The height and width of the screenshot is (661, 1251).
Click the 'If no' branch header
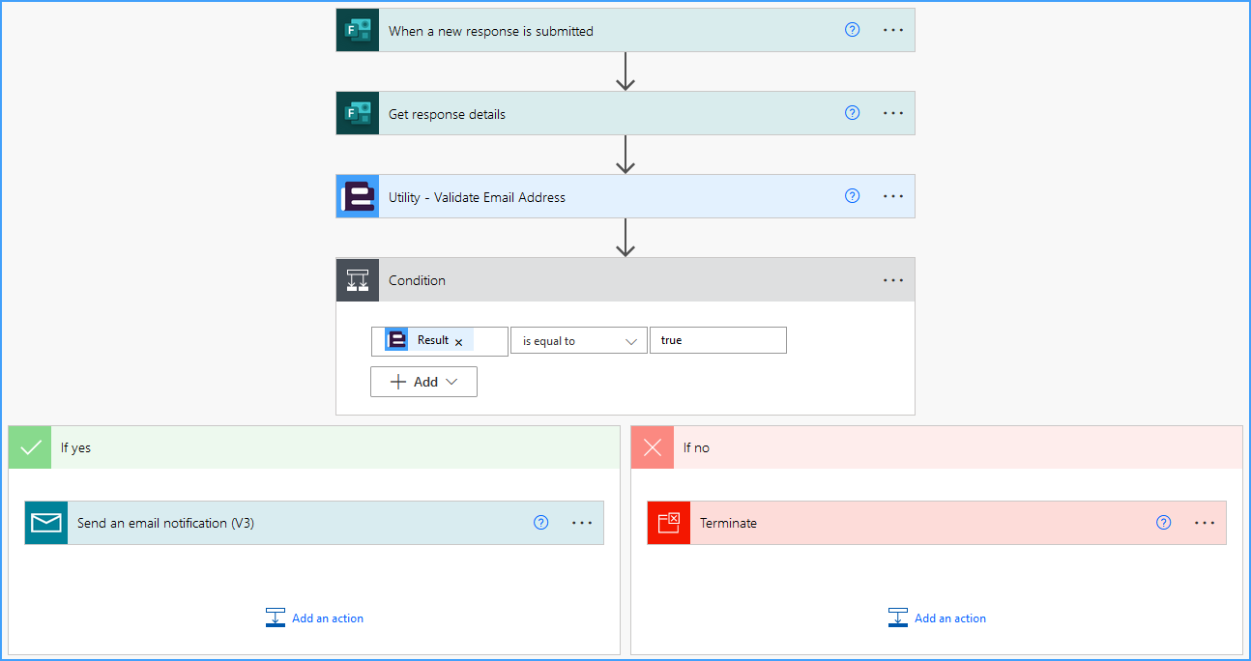pyautogui.click(x=937, y=447)
